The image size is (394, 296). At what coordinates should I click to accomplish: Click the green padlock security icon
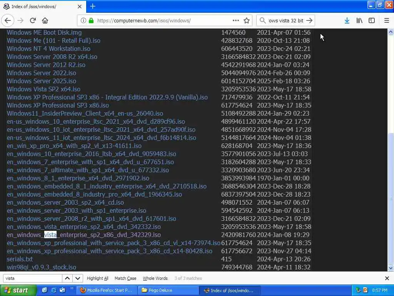point(91,21)
